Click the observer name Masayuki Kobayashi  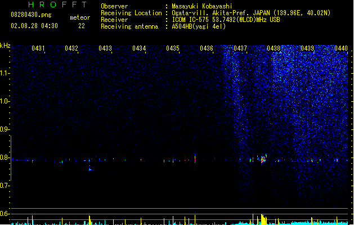202,6
